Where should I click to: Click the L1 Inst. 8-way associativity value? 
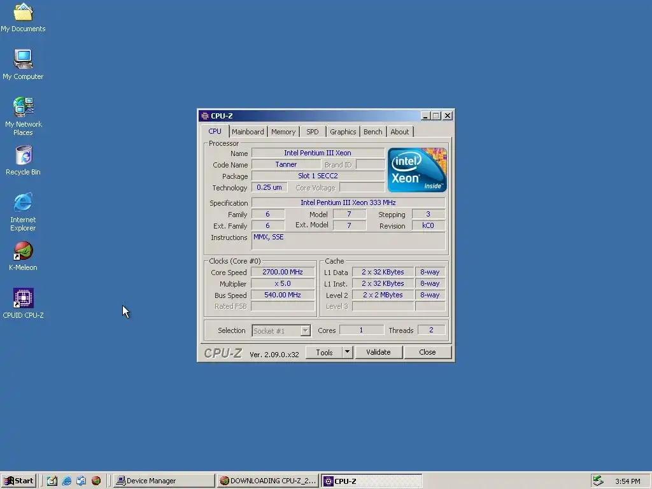click(430, 283)
